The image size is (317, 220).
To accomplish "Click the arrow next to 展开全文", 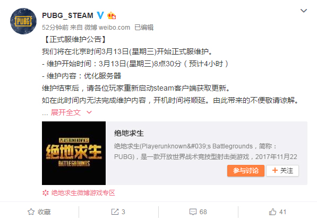I will pos(89,112).
